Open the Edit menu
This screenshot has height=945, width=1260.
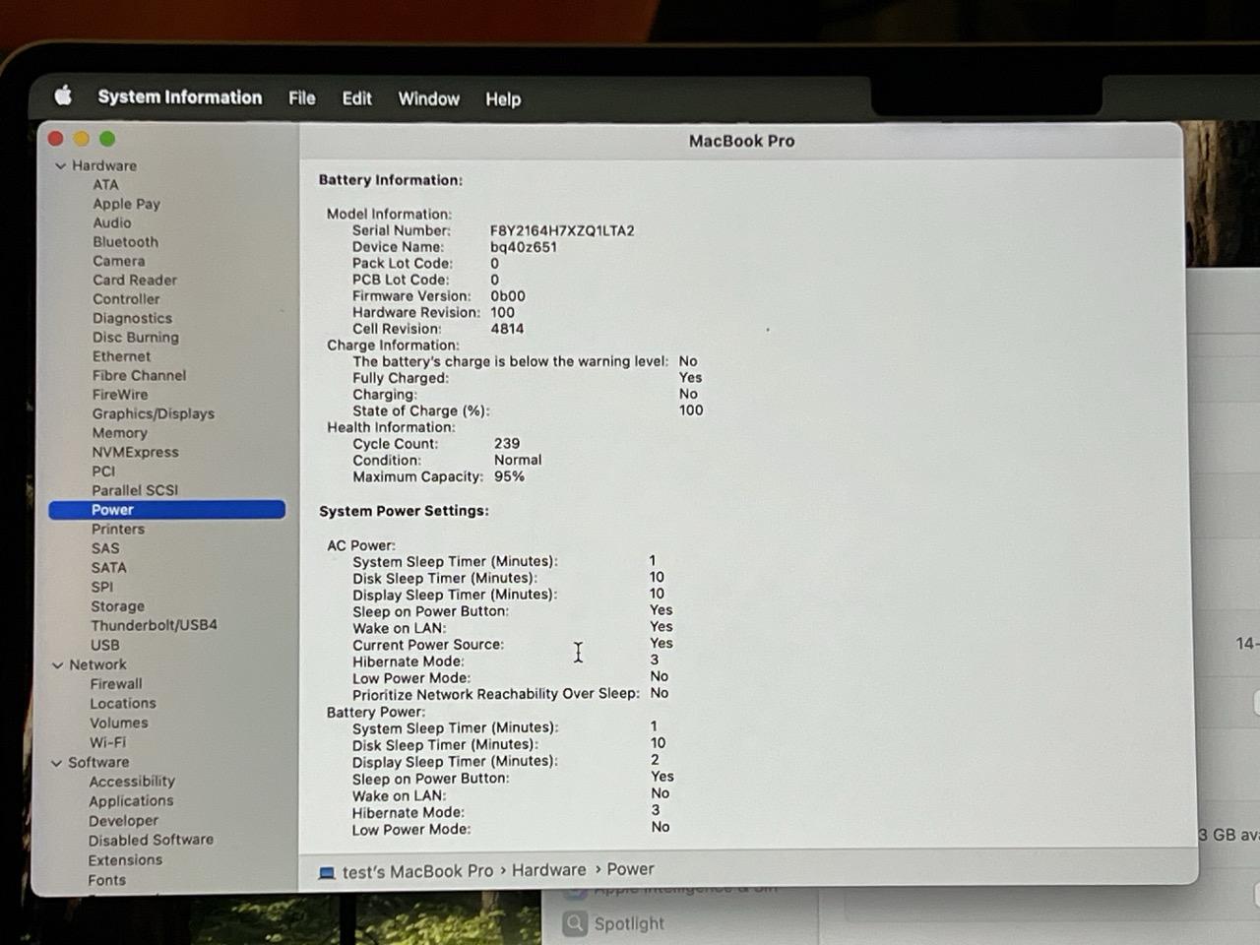pyautogui.click(x=356, y=98)
